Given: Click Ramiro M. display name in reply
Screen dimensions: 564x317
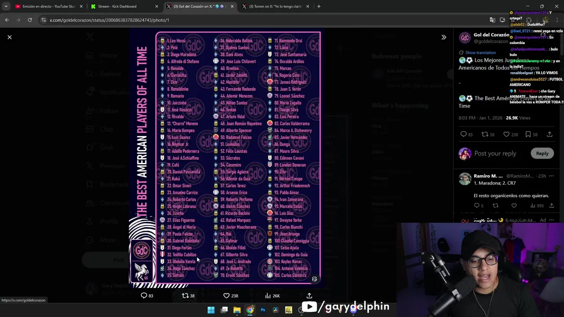Looking at the screenshot, I should point(488,176).
